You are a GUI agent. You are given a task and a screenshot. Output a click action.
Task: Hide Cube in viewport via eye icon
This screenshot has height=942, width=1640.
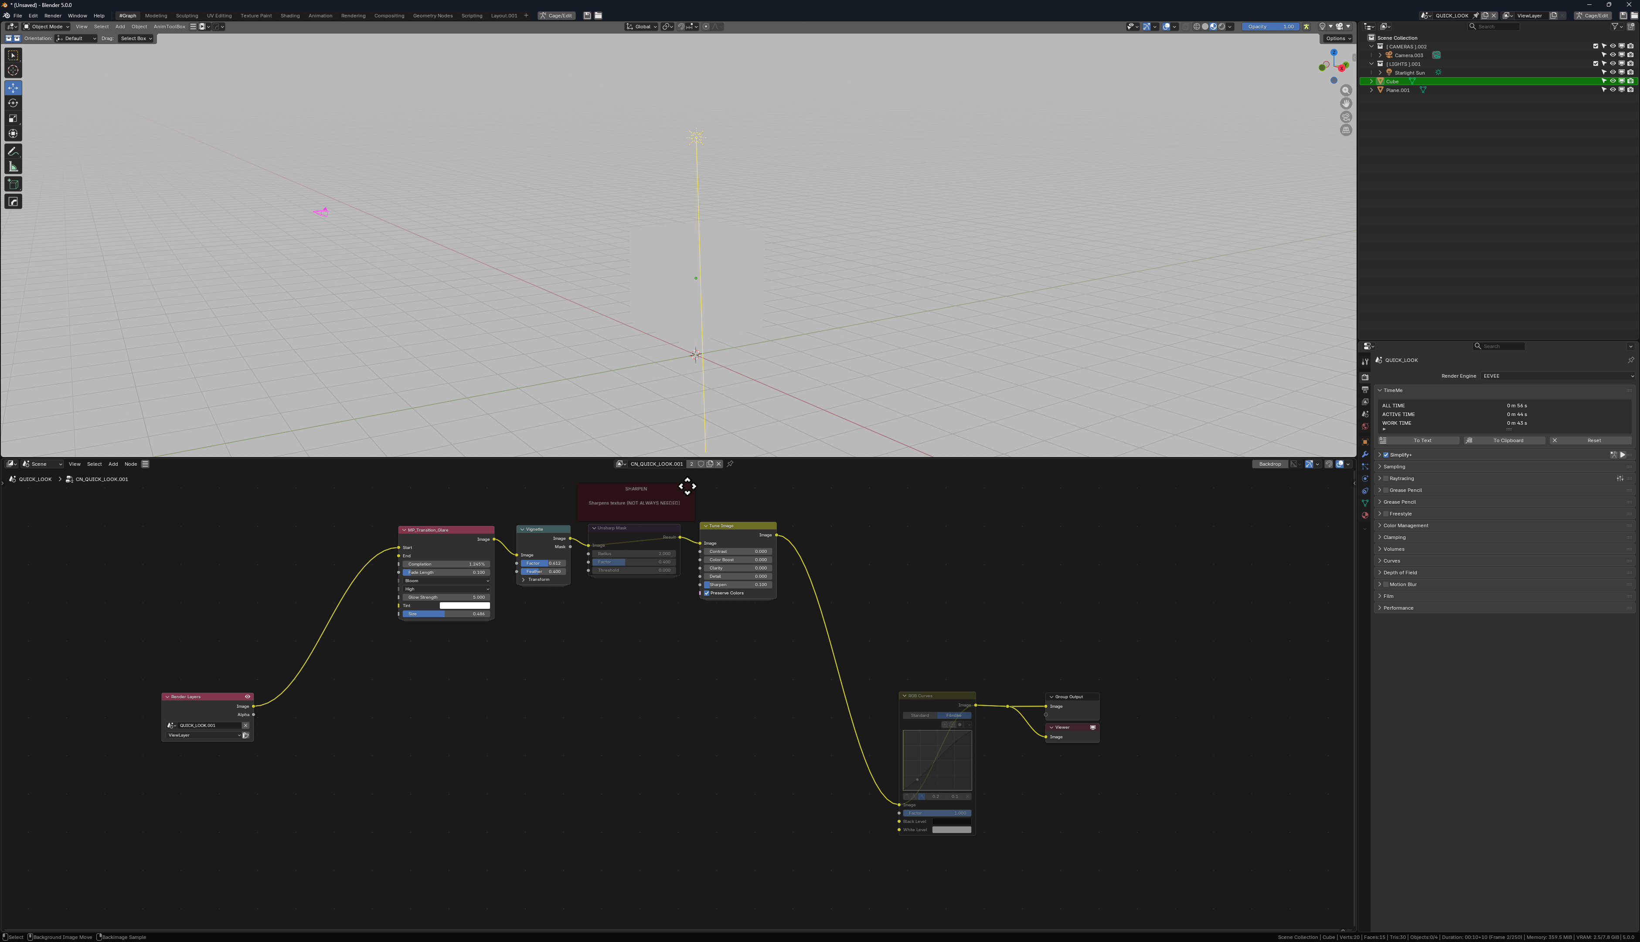tap(1612, 82)
